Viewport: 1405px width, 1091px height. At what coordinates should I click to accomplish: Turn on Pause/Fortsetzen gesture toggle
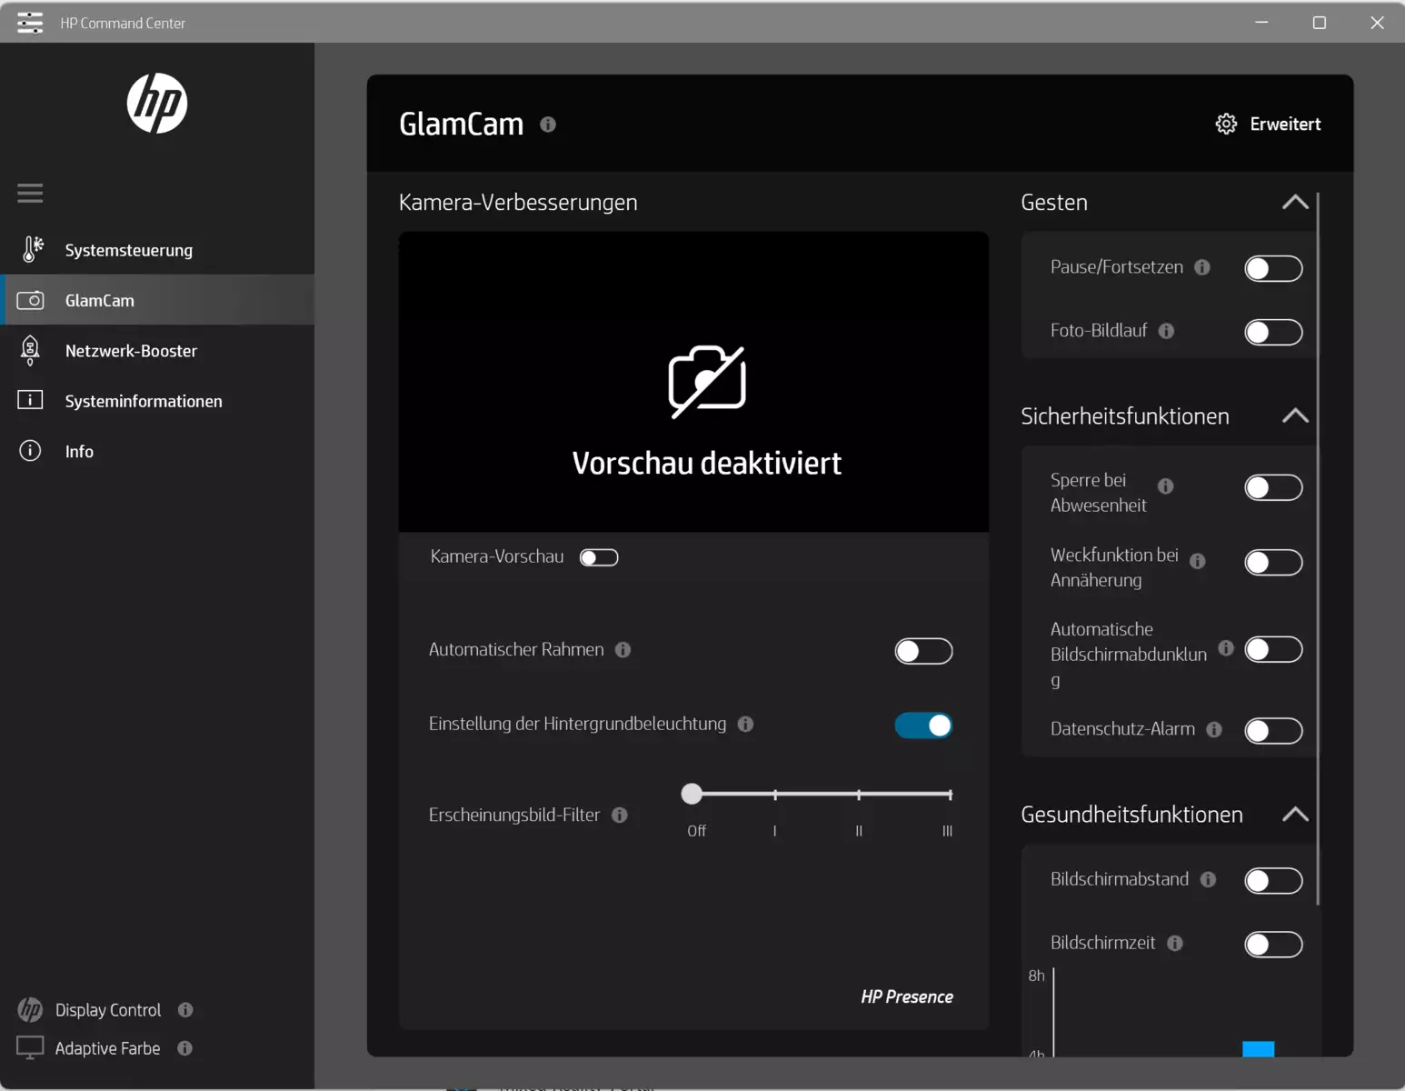point(1273,269)
